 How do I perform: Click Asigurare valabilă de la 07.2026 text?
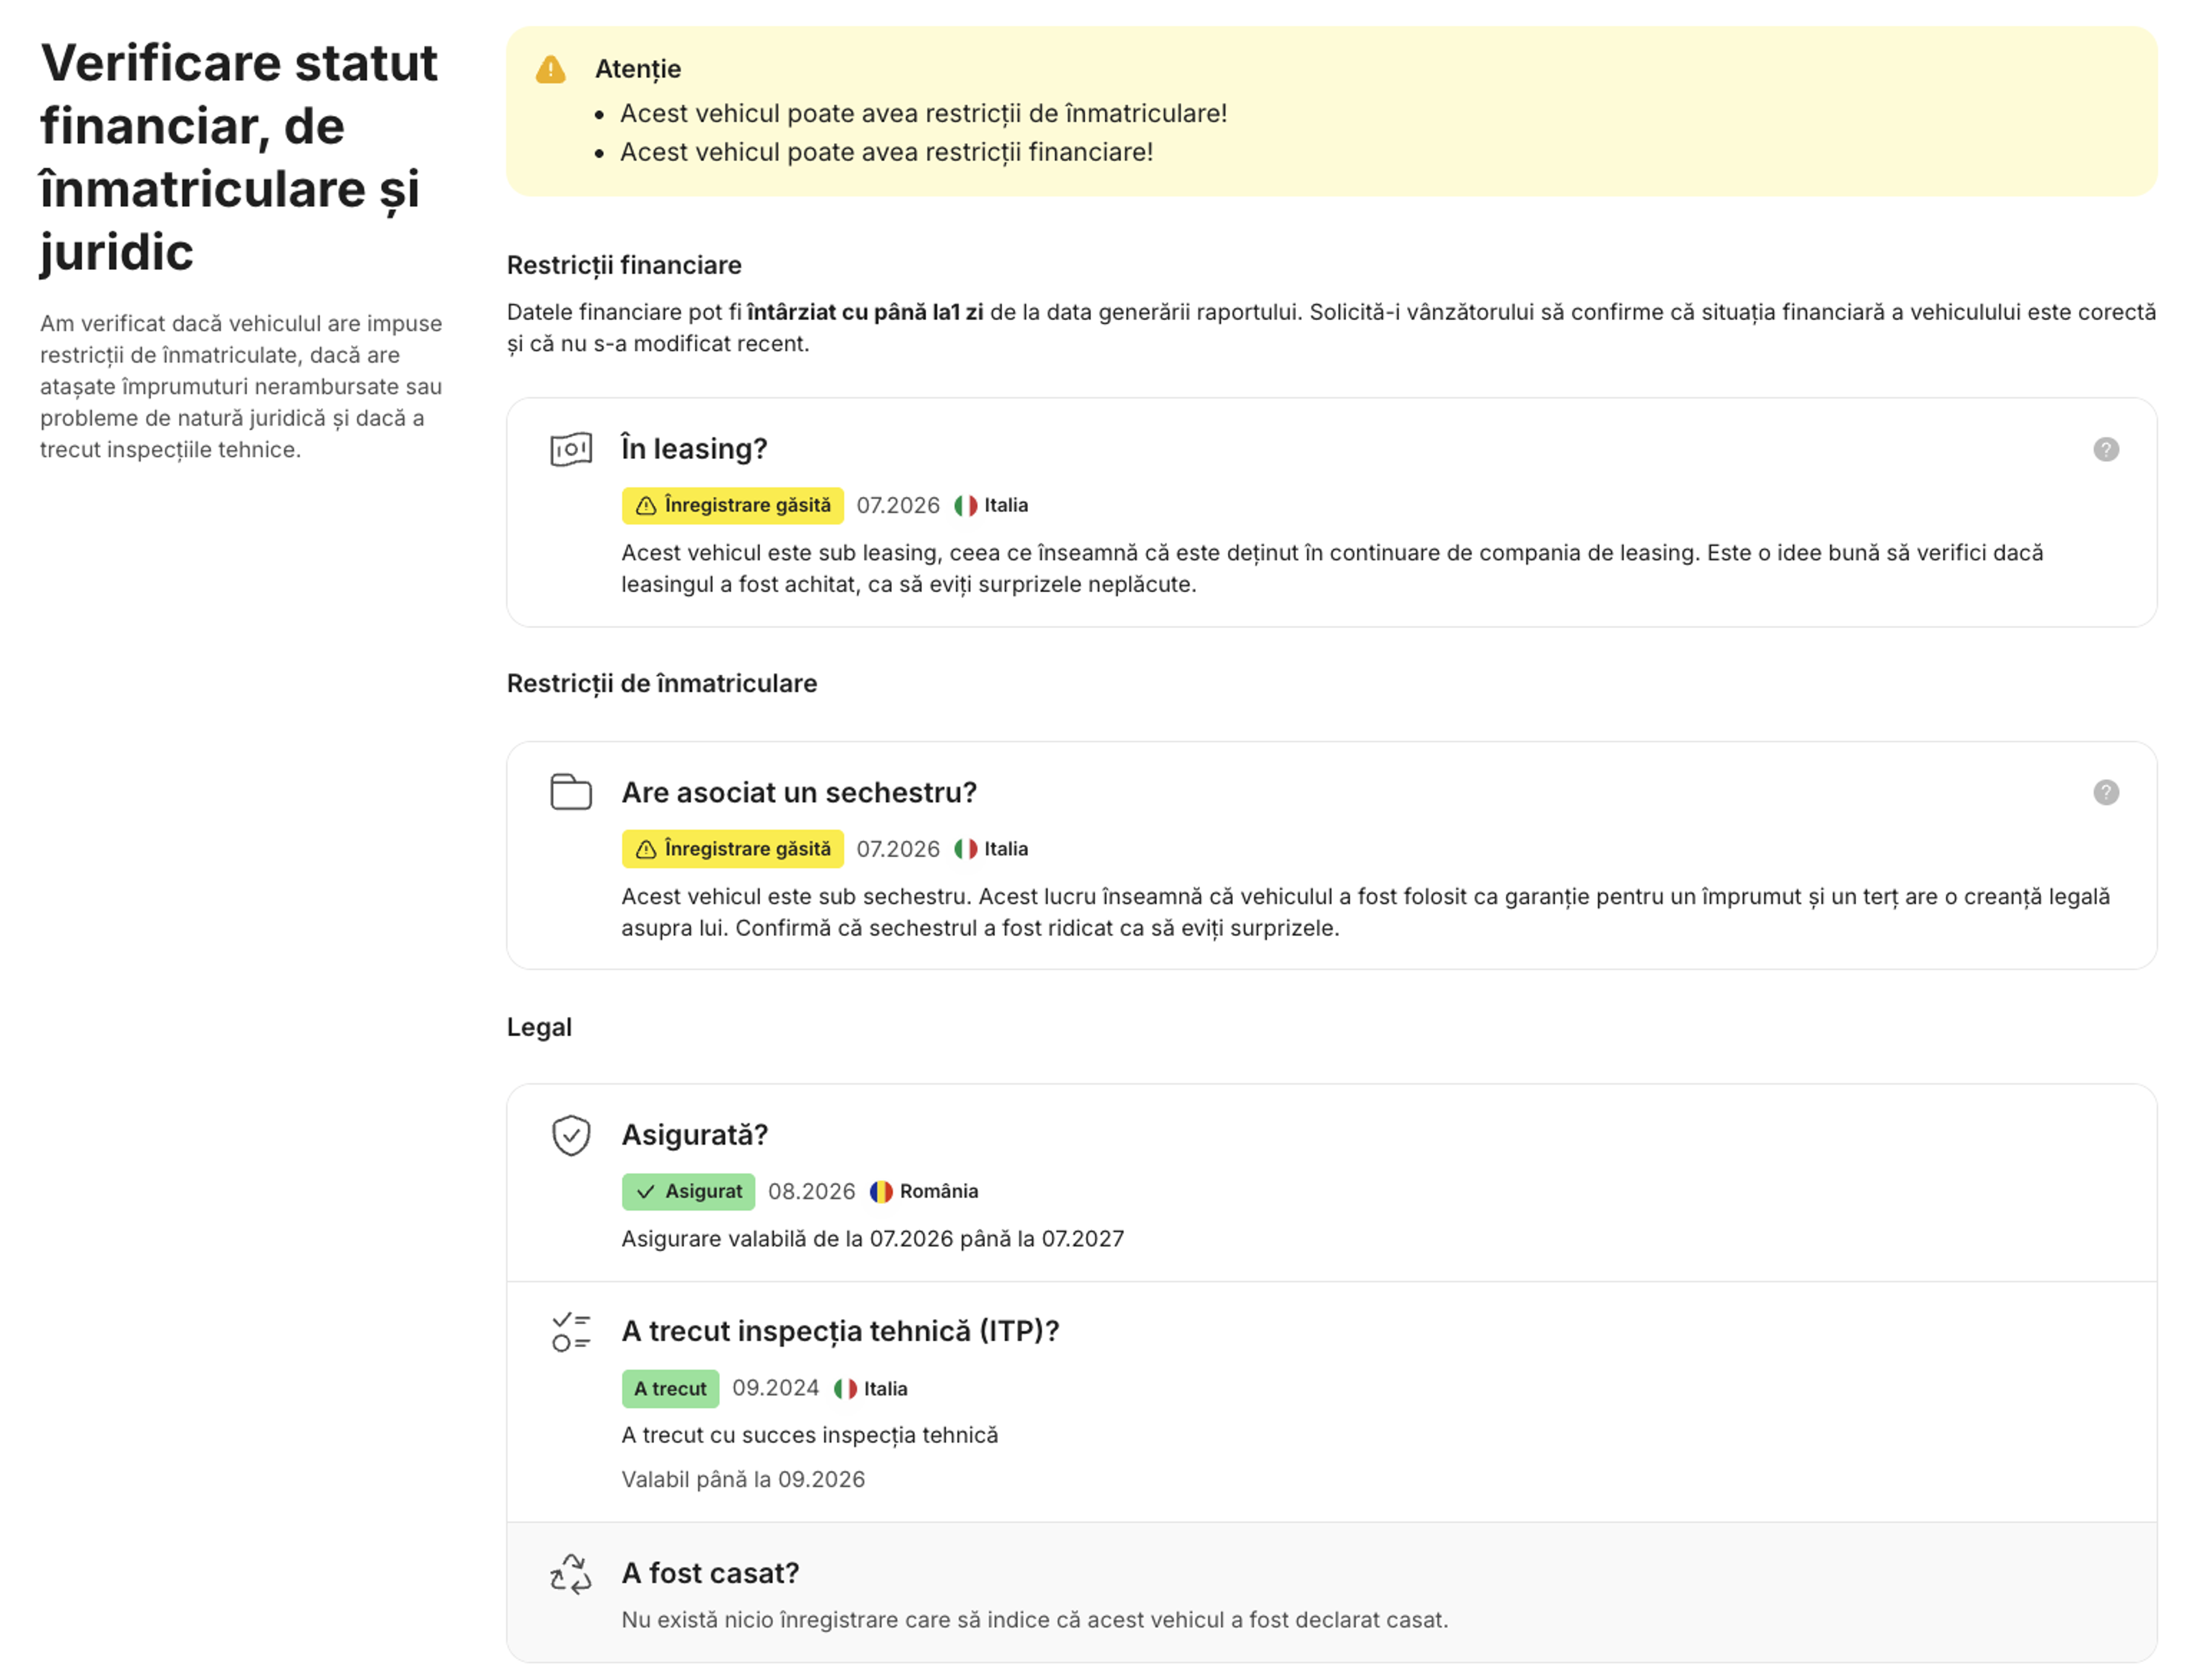pyautogui.click(x=872, y=1239)
